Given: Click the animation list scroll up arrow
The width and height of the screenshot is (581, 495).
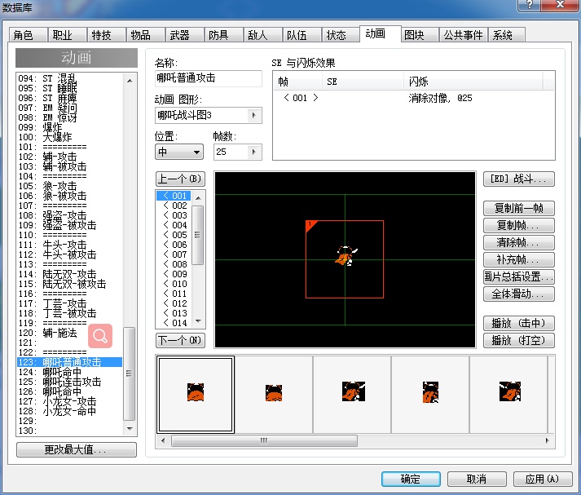Looking at the screenshot, I should (130, 81).
